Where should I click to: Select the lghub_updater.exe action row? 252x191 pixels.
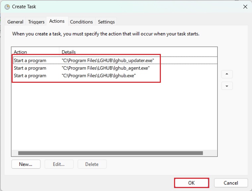[x=115, y=60]
